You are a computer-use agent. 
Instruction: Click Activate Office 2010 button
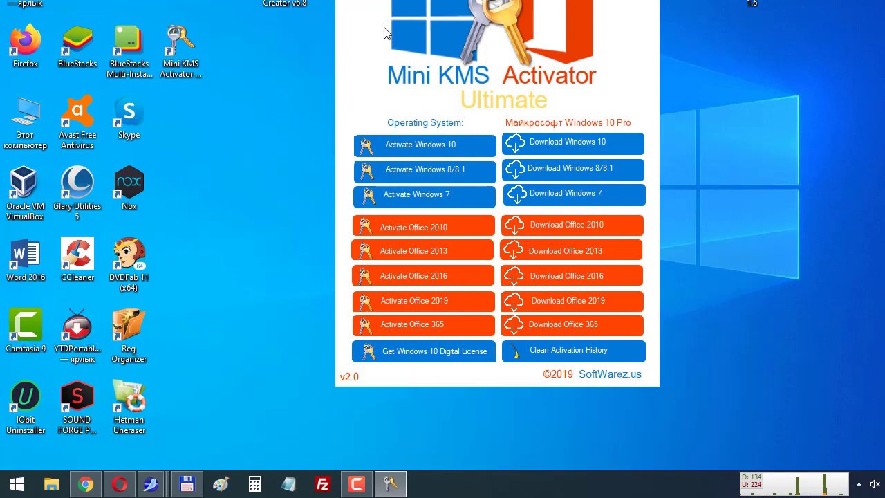click(423, 226)
